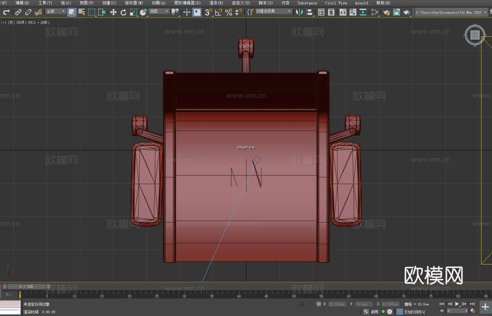Screen dimensions: 492x316
Task: Click the Align tool icon
Action: pyautogui.click(x=309, y=12)
